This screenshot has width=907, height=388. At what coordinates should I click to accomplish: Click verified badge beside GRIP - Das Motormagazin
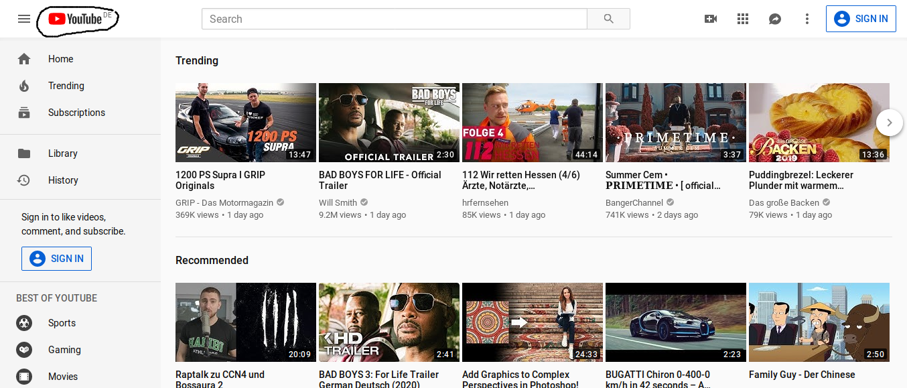point(280,202)
